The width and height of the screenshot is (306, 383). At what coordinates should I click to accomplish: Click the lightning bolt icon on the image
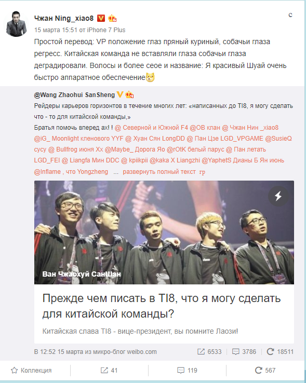tap(278, 196)
